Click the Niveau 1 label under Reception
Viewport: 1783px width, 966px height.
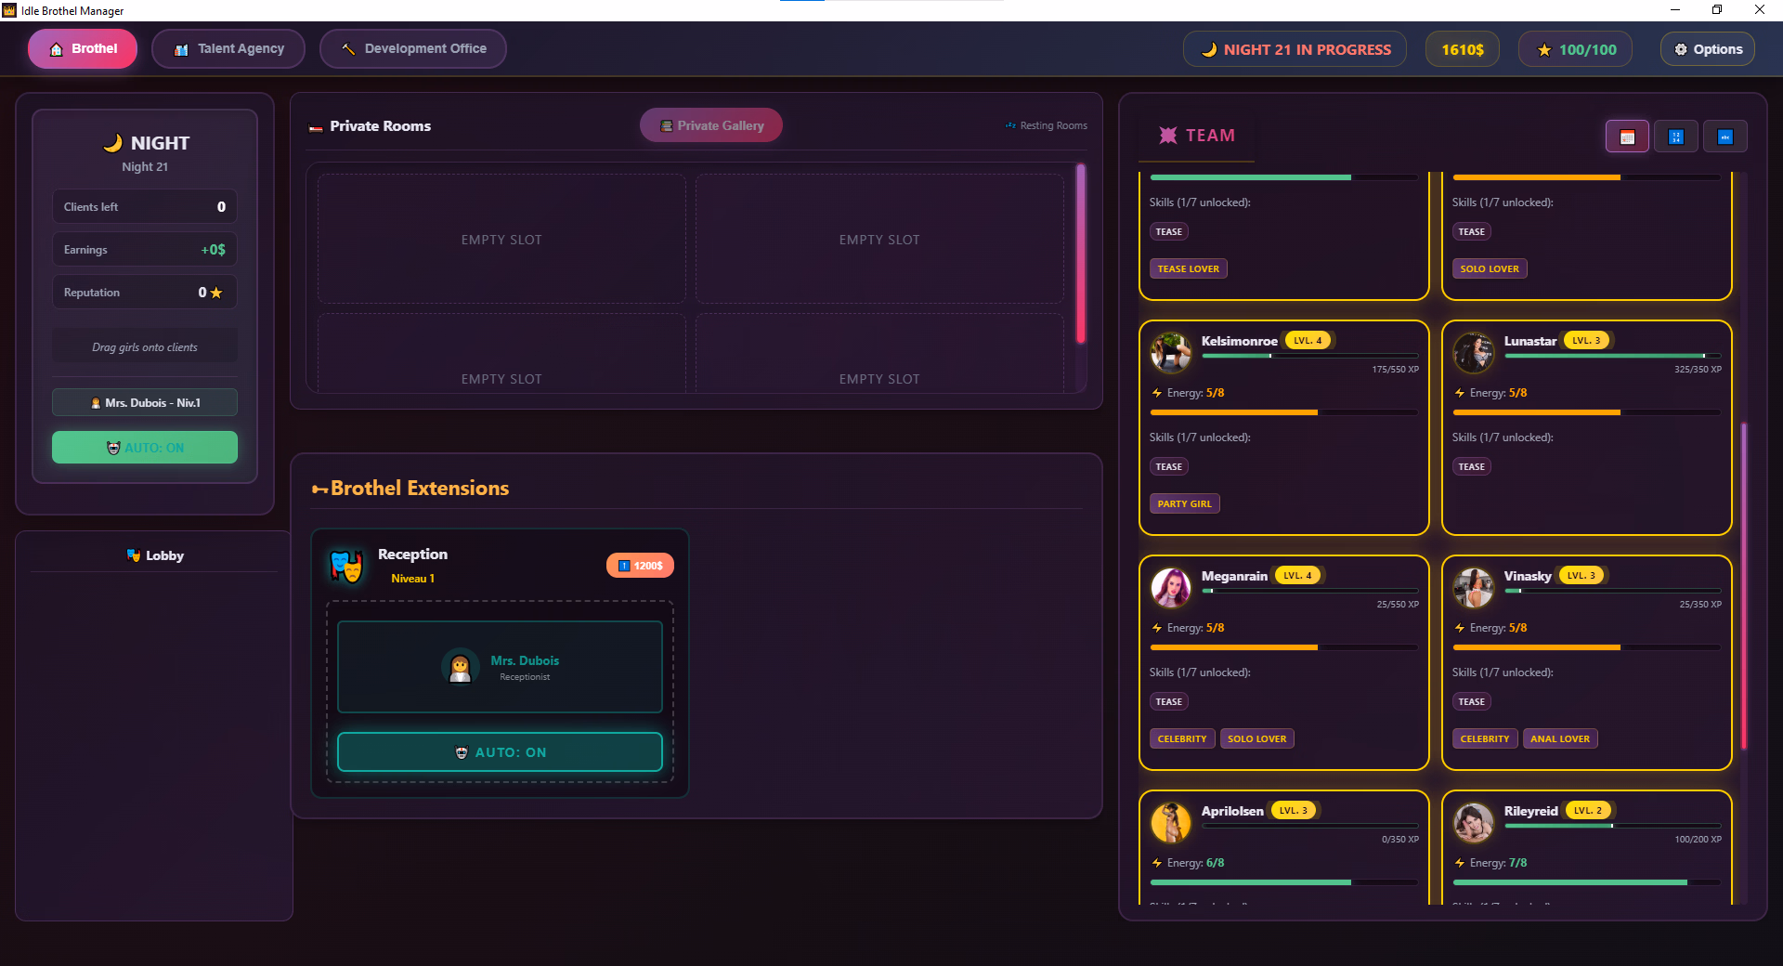(413, 579)
